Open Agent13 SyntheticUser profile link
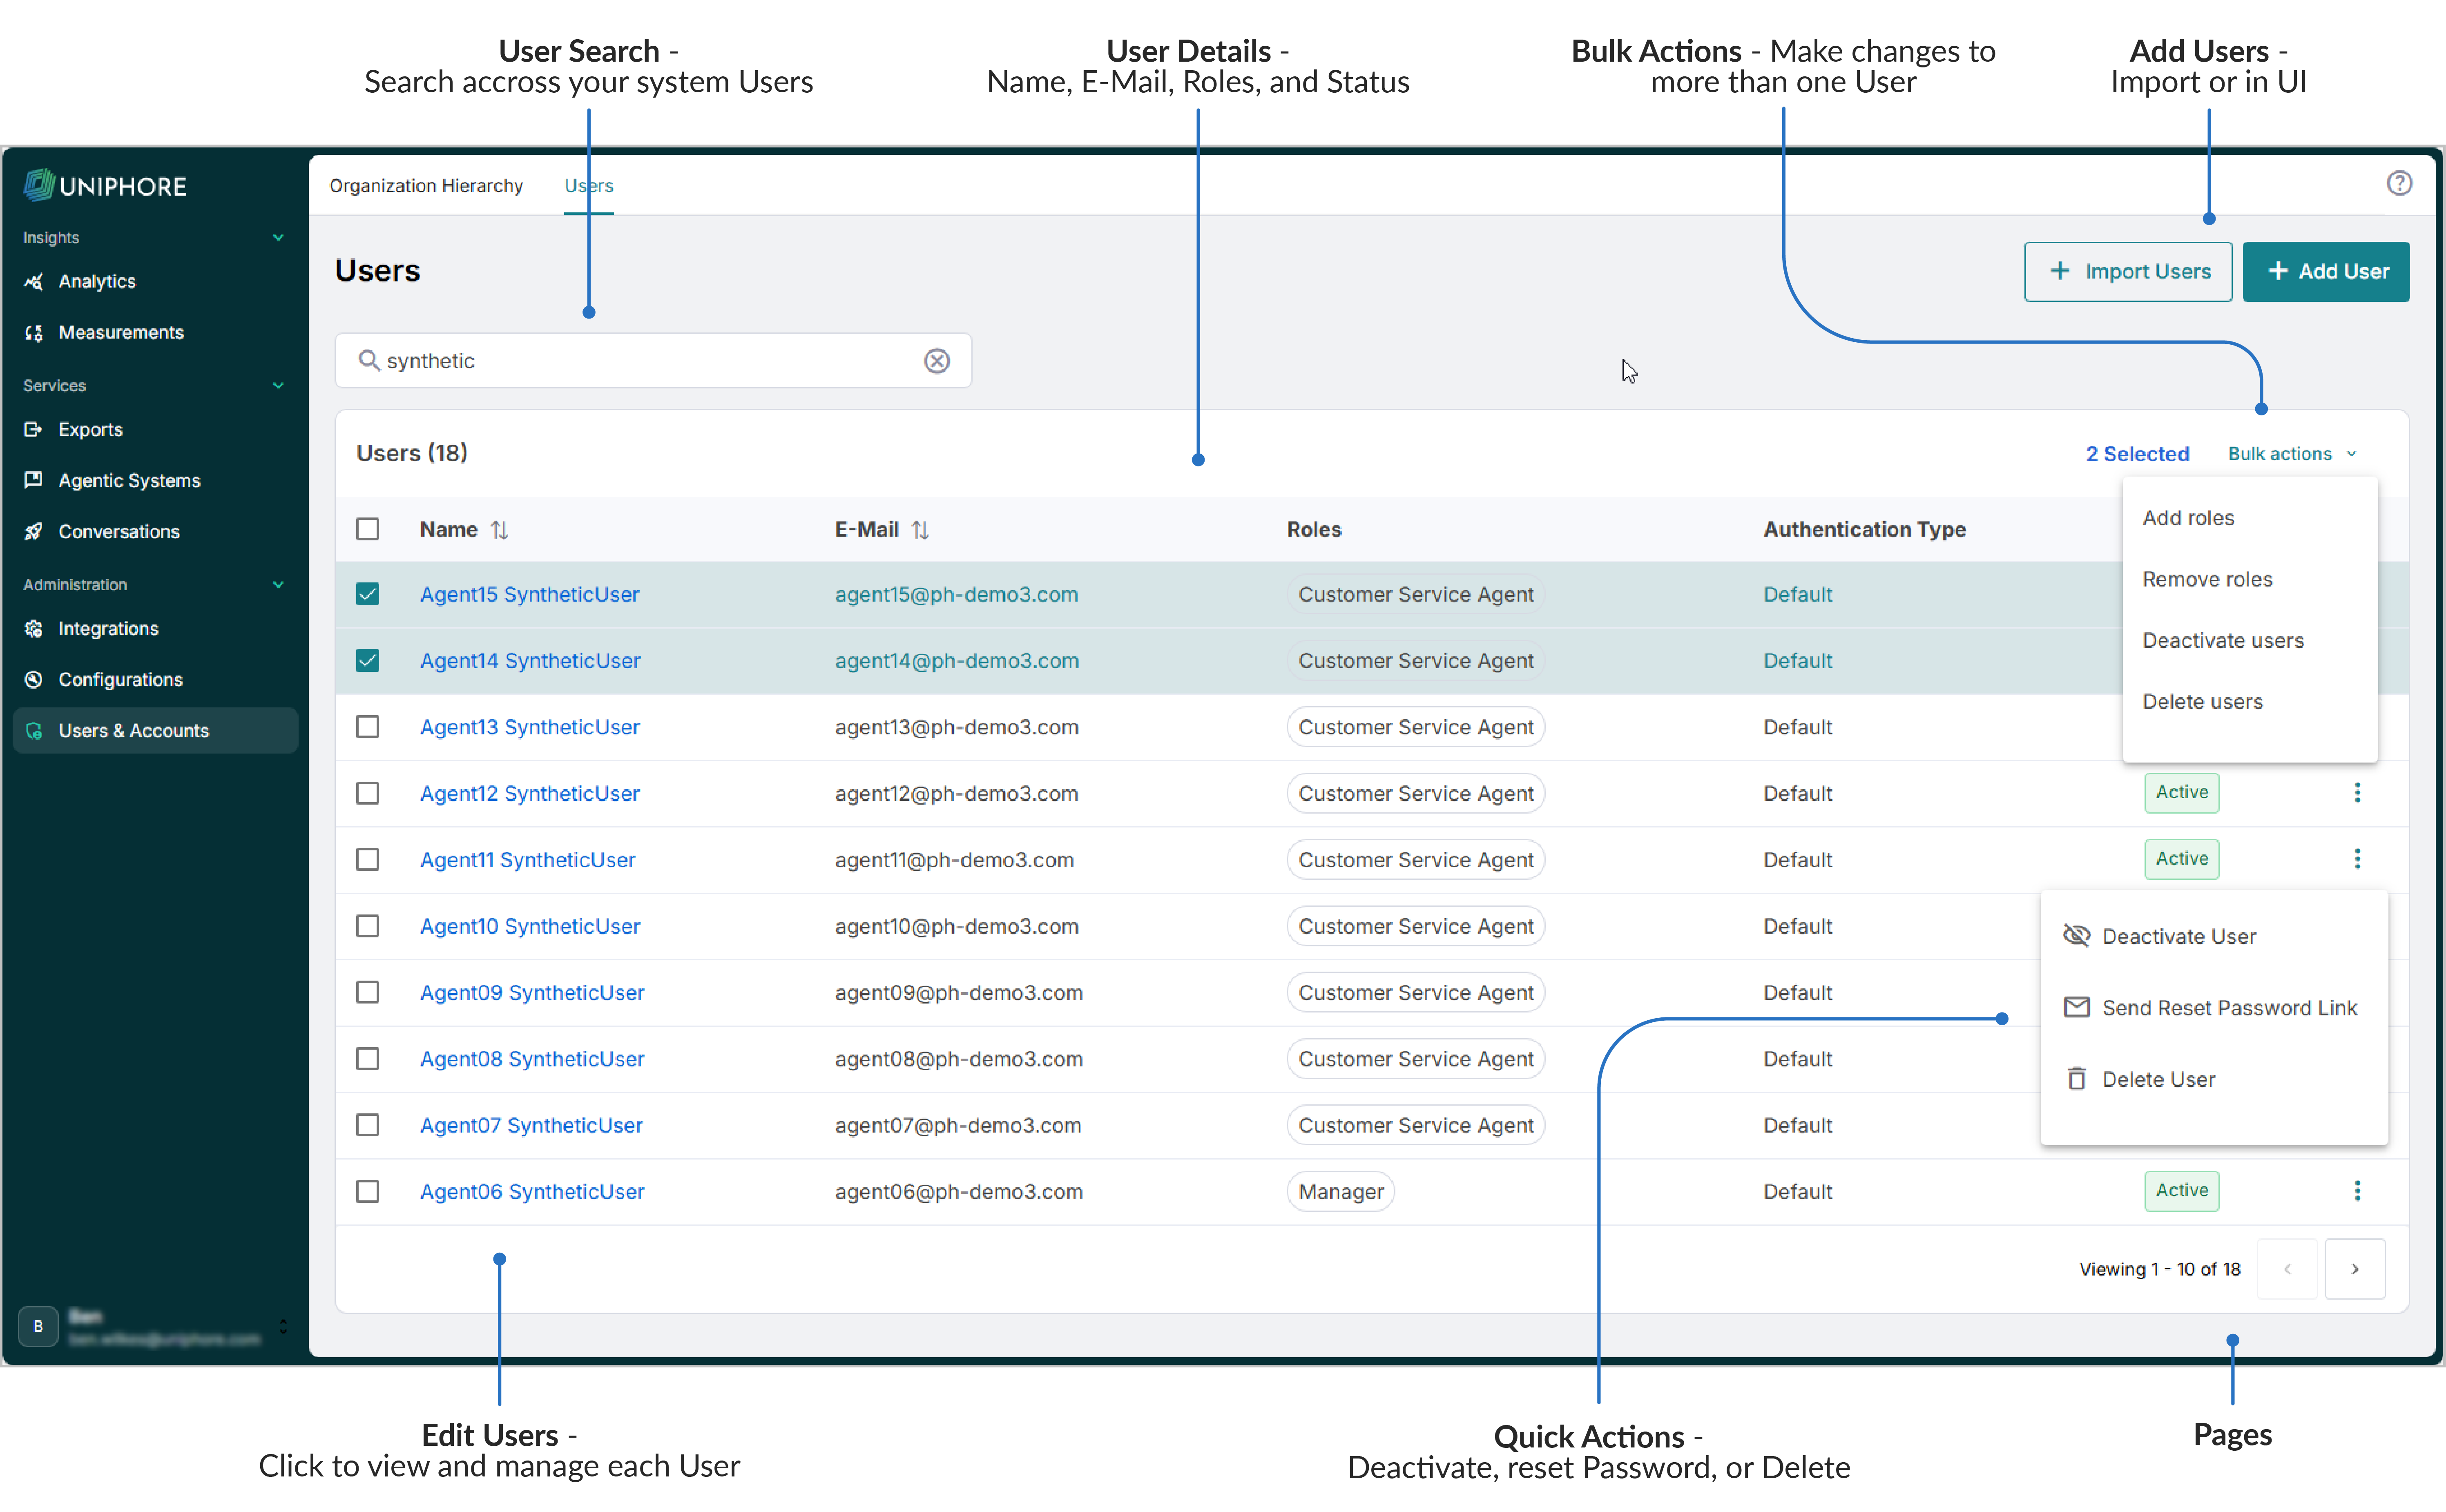2446x1512 pixels. (x=530, y=727)
